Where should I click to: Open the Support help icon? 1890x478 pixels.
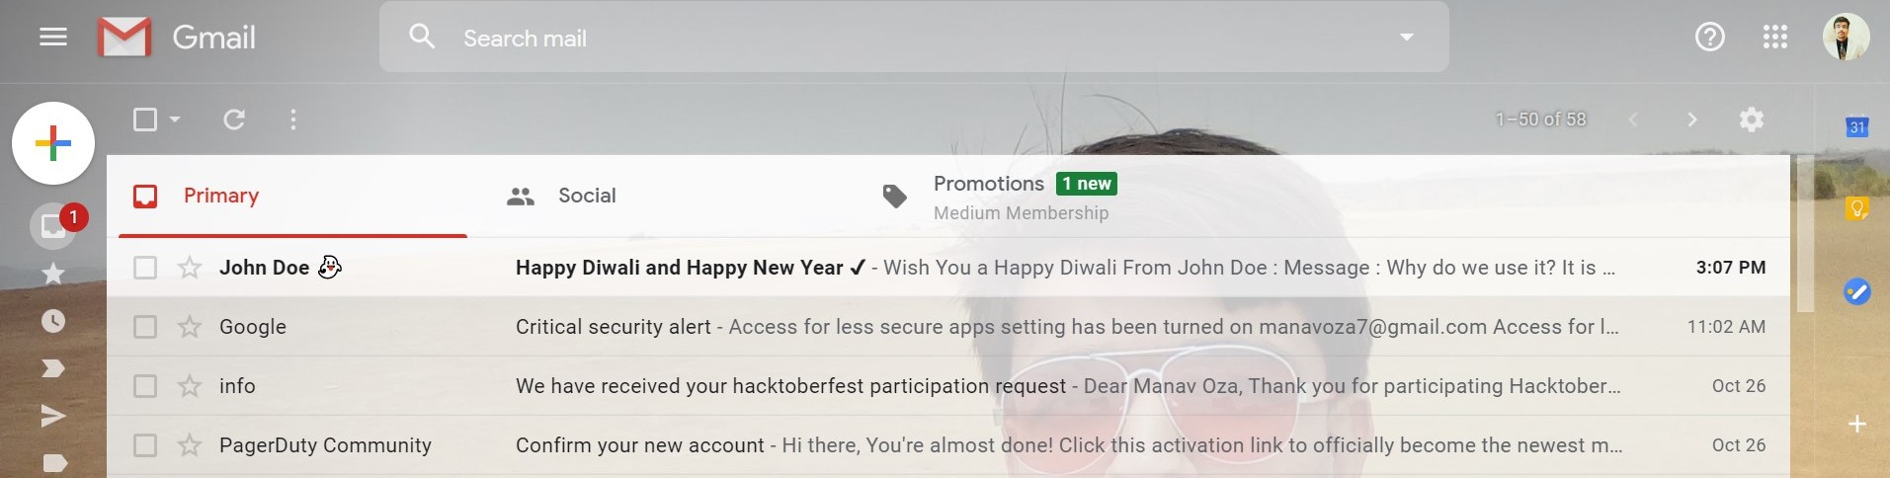(1709, 38)
